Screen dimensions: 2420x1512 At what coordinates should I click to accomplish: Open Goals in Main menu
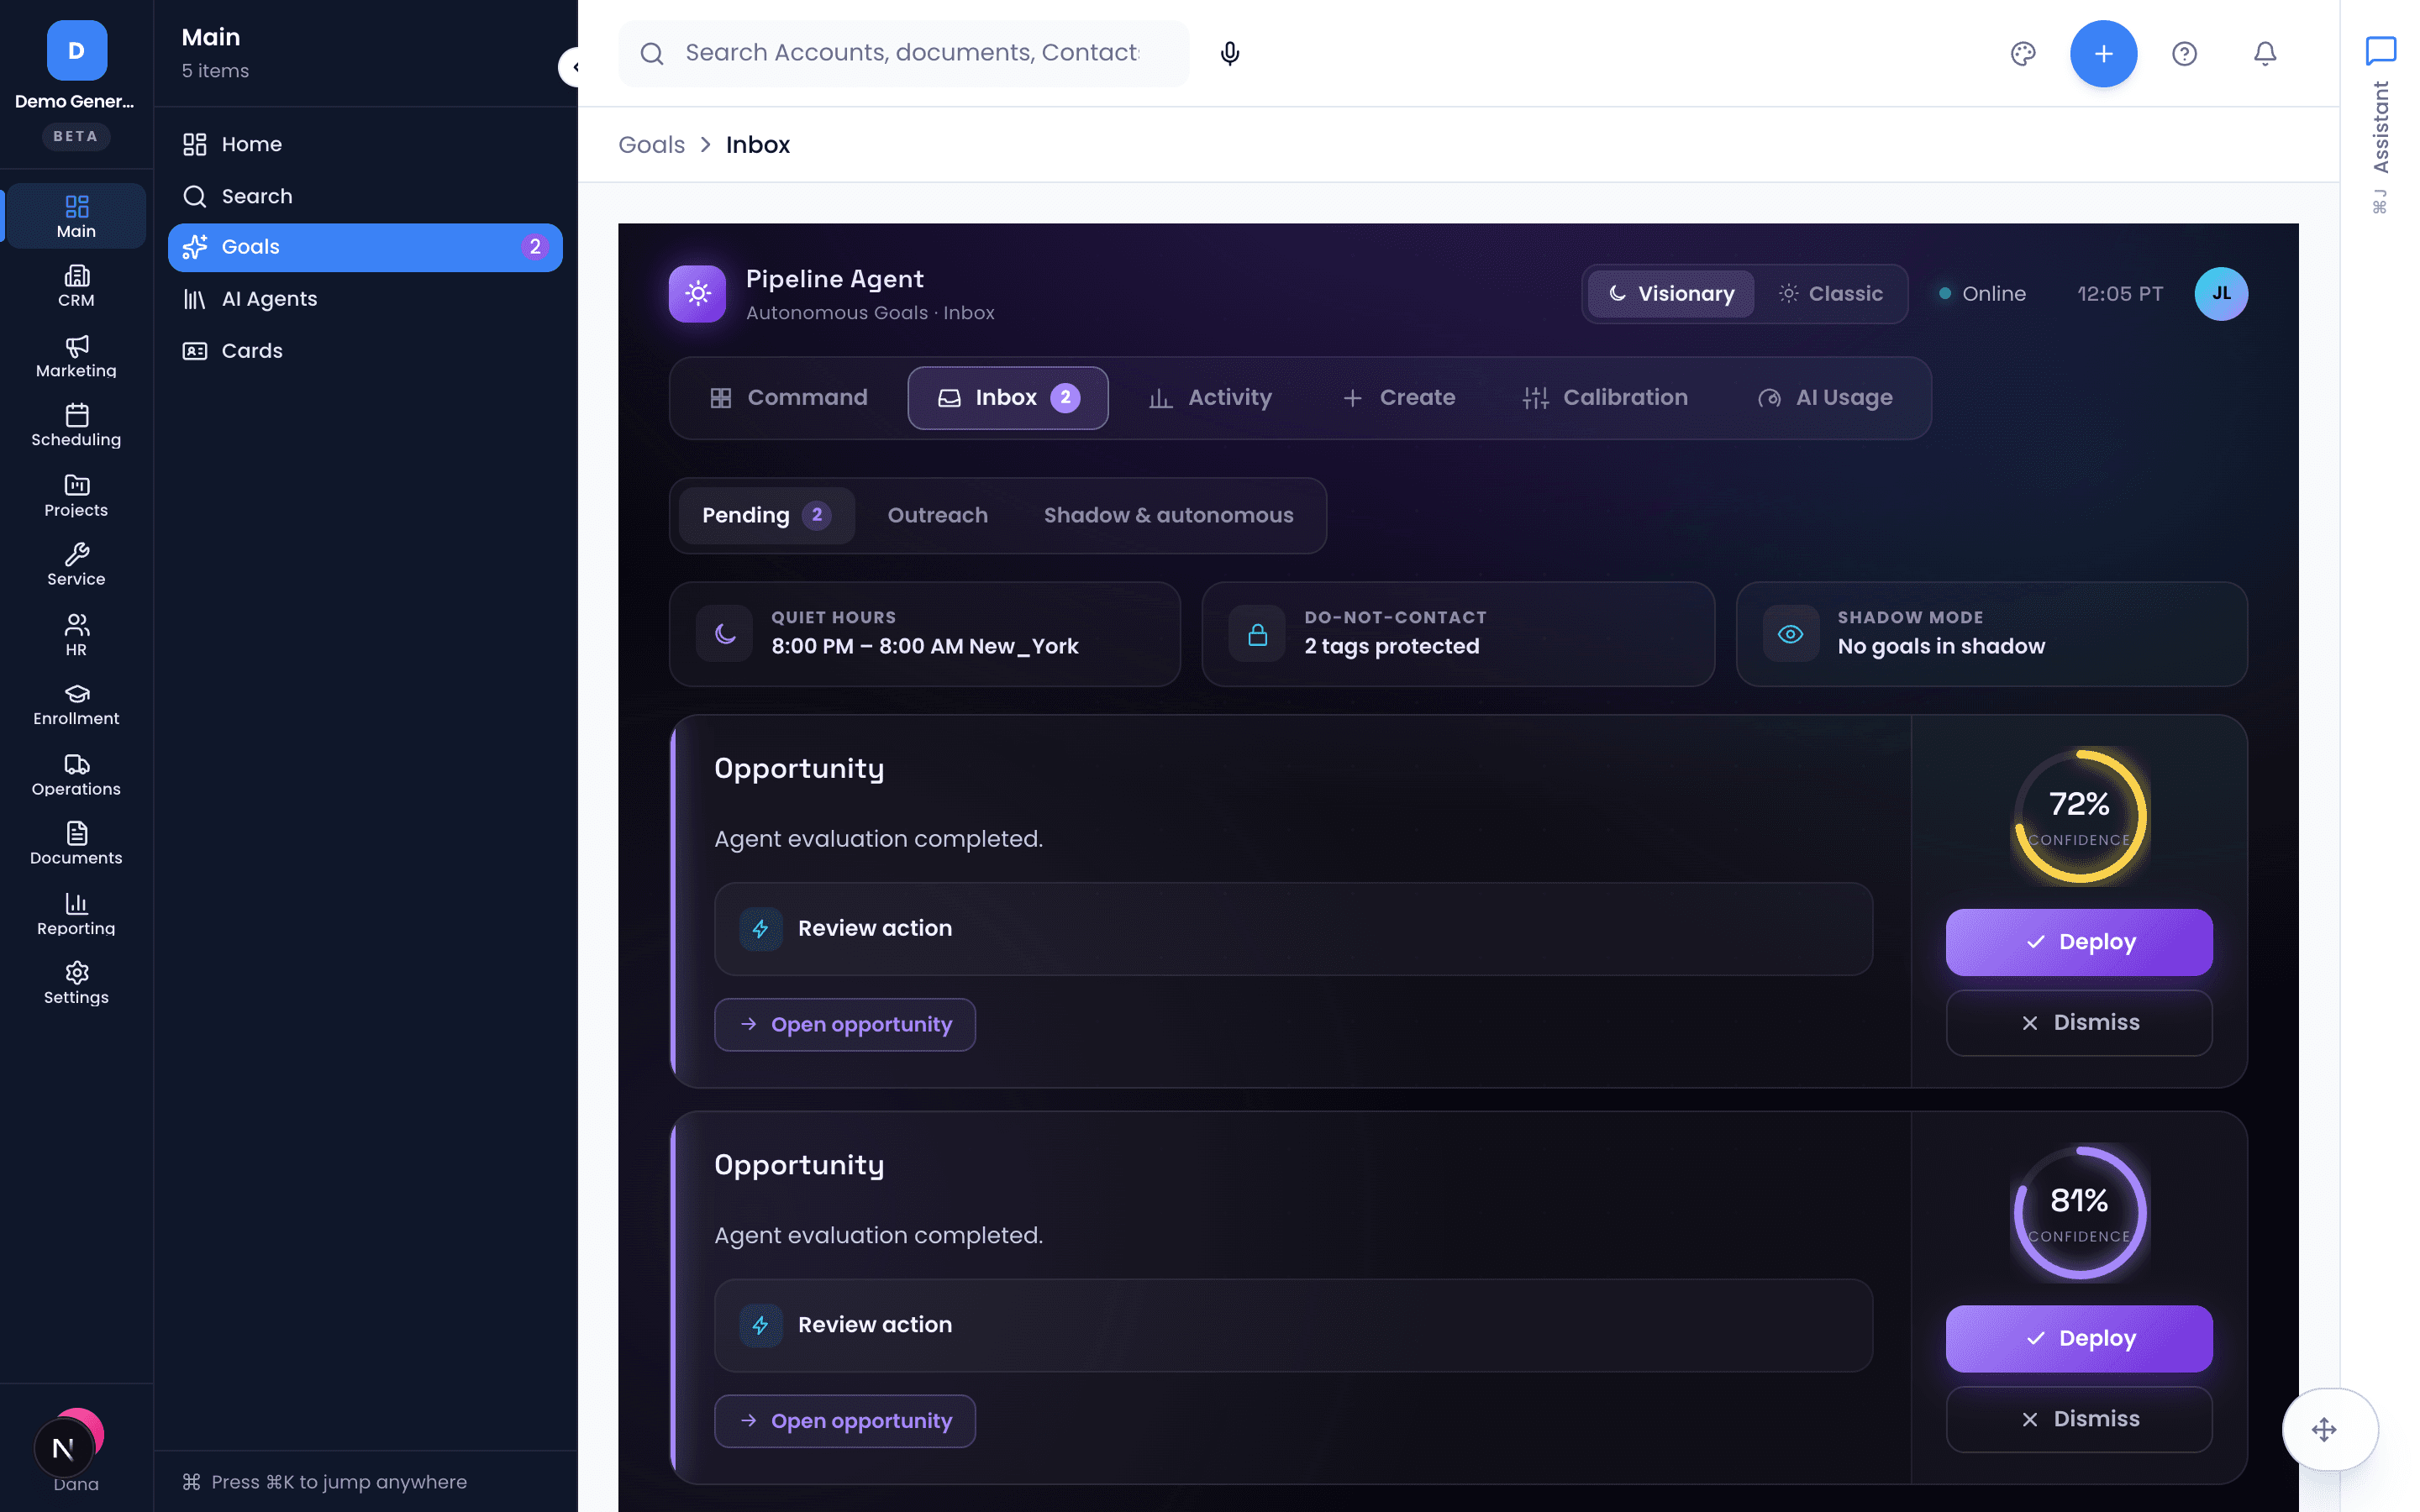point(365,247)
